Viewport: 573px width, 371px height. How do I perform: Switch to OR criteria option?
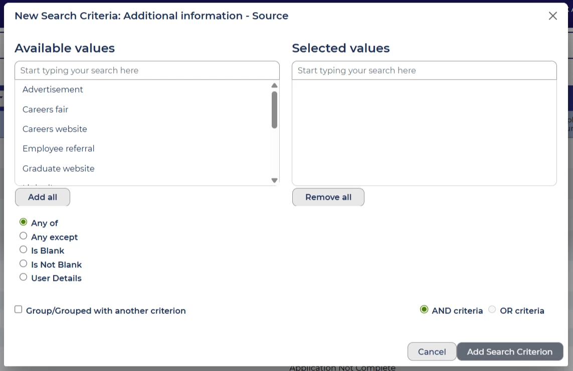pyautogui.click(x=492, y=310)
